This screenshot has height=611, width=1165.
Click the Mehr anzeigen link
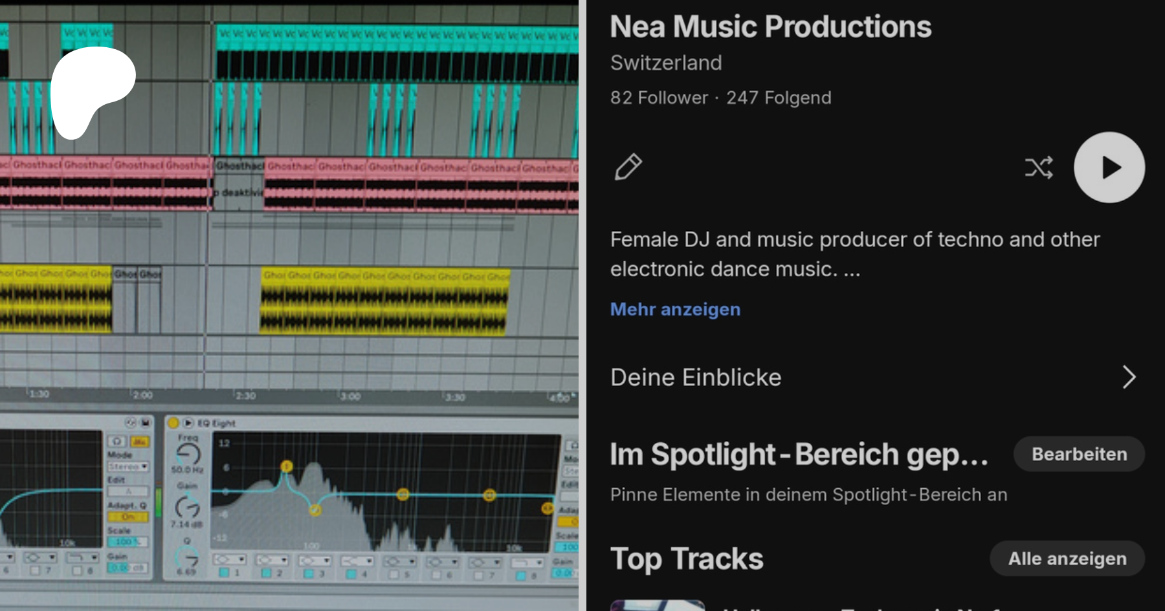(x=675, y=309)
